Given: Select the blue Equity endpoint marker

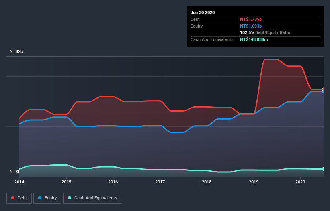Looking at the screenshot, I should pos(323,92).
